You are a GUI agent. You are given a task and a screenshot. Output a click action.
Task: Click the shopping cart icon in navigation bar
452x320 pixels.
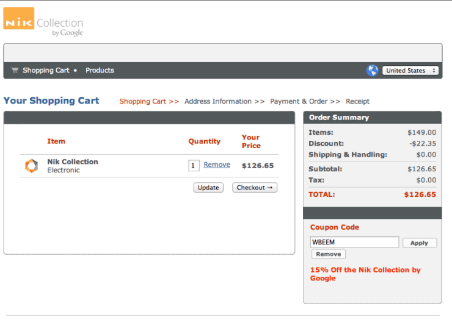click(x=15, y=70)
